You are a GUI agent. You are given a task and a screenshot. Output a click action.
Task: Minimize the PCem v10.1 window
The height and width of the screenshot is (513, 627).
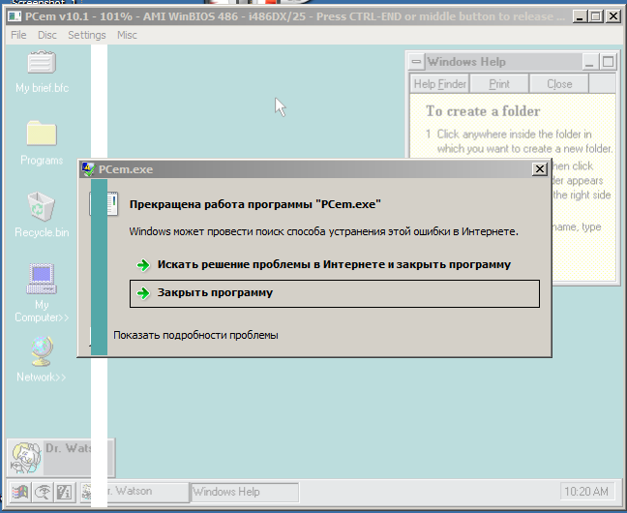(x=580, y=16)
